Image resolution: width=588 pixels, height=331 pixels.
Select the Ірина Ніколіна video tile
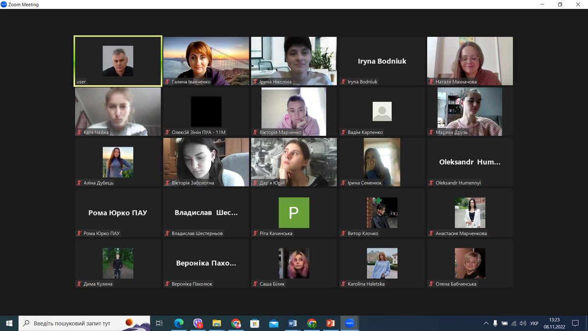coord(294,61)
